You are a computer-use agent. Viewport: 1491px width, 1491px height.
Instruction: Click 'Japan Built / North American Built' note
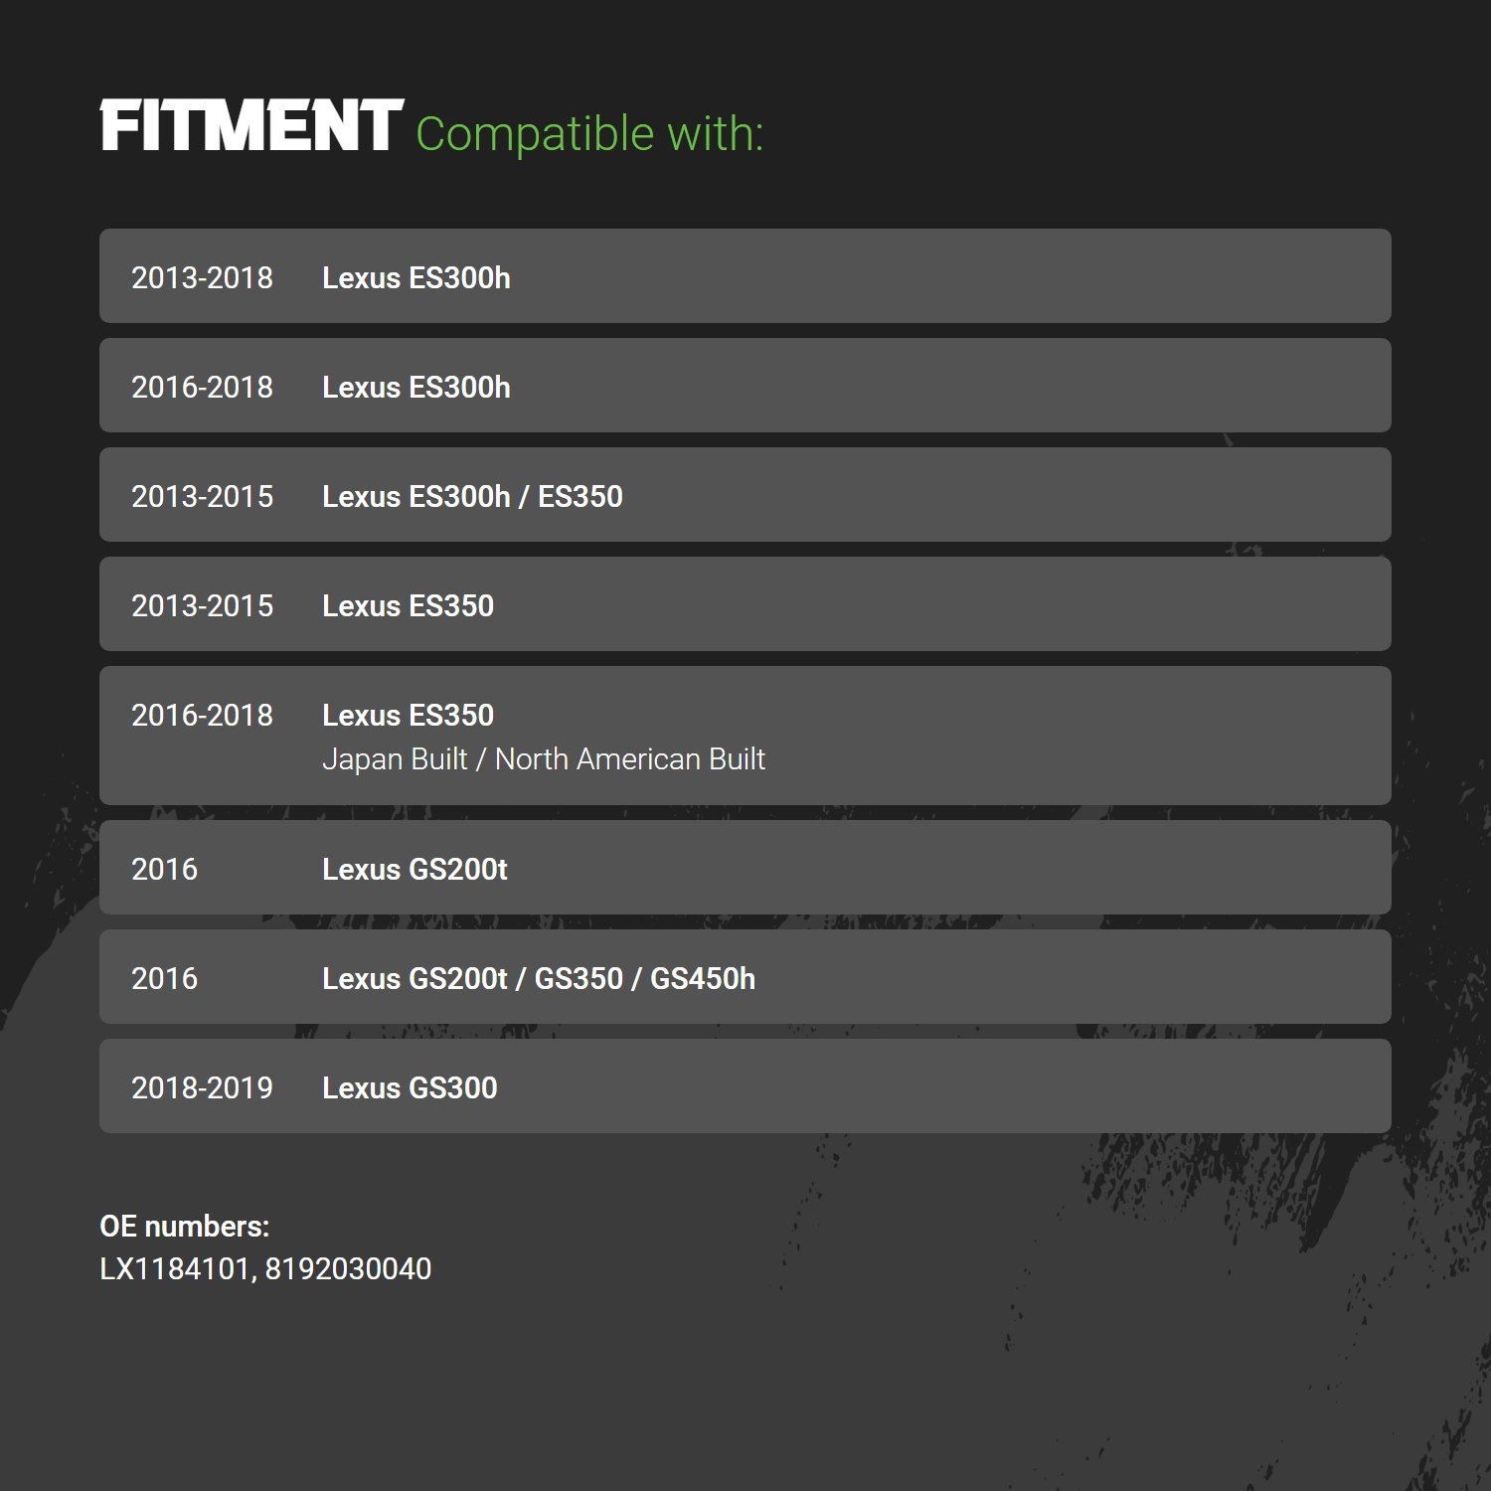[x=544, y=759]
